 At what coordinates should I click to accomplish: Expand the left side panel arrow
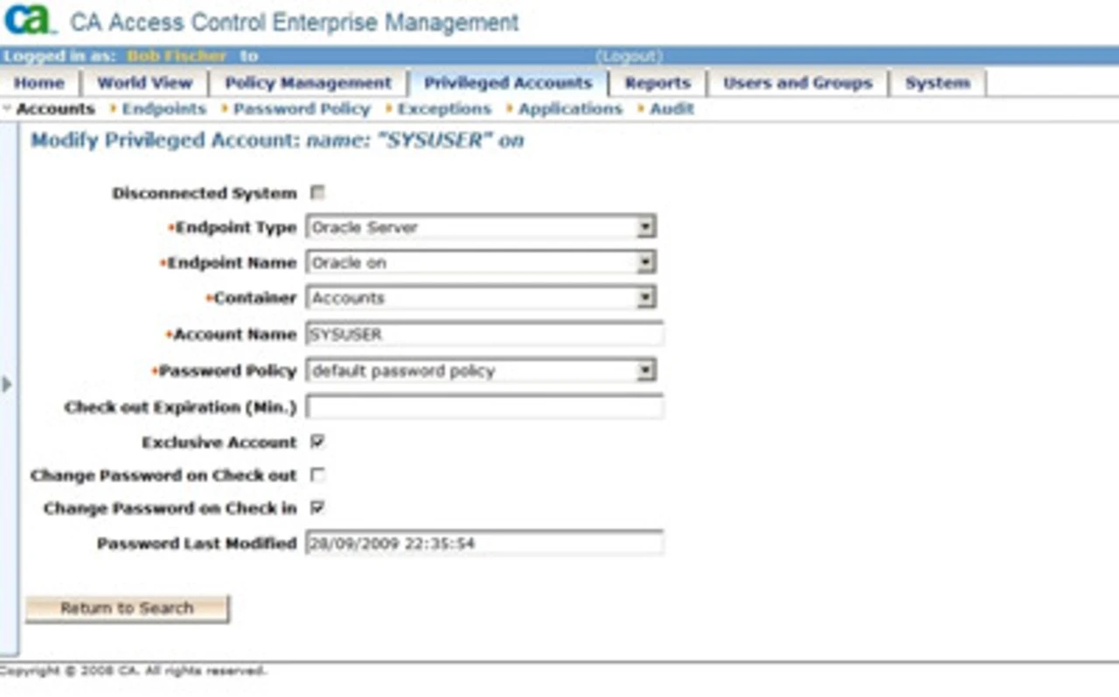coord(7,384)
